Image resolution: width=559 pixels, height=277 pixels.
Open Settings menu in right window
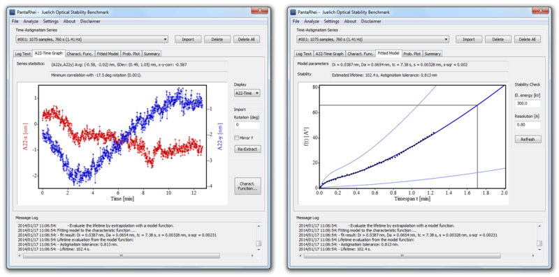click(331, 22)
